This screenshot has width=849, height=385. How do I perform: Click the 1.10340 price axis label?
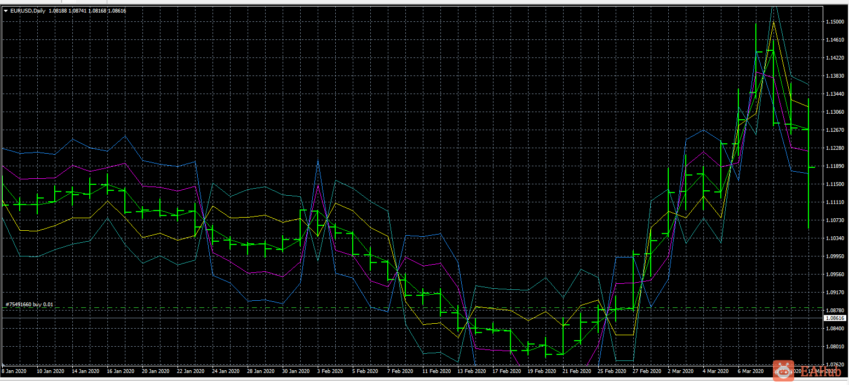(x=835, y=238)
